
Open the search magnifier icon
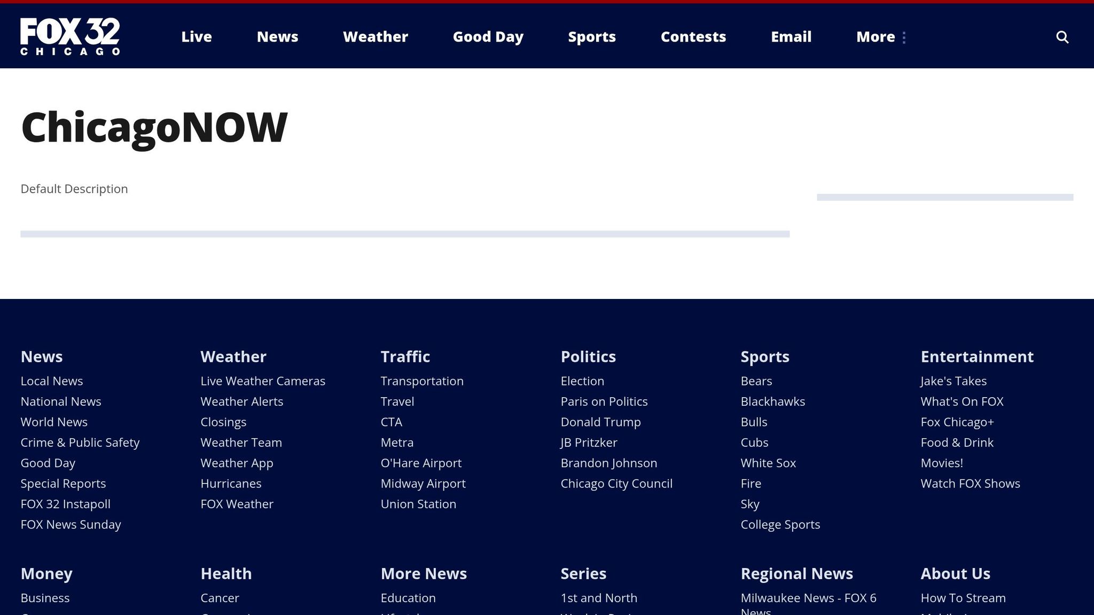[1062, 37]
